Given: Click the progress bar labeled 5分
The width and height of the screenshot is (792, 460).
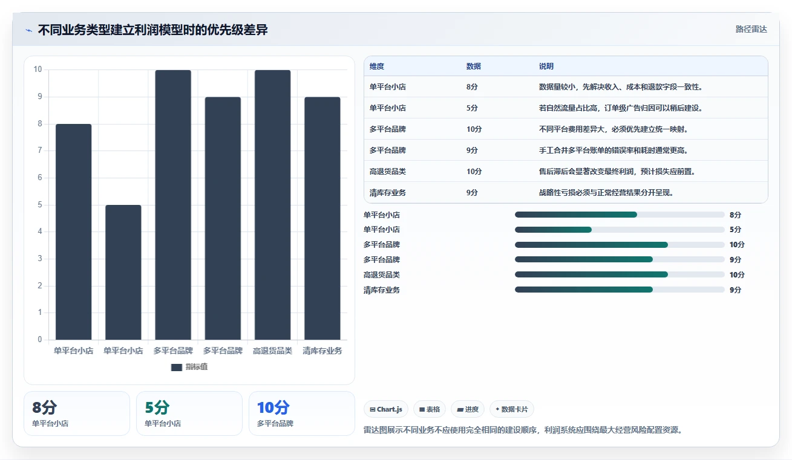Looking at the screenshot, I should tap(620, 230).
